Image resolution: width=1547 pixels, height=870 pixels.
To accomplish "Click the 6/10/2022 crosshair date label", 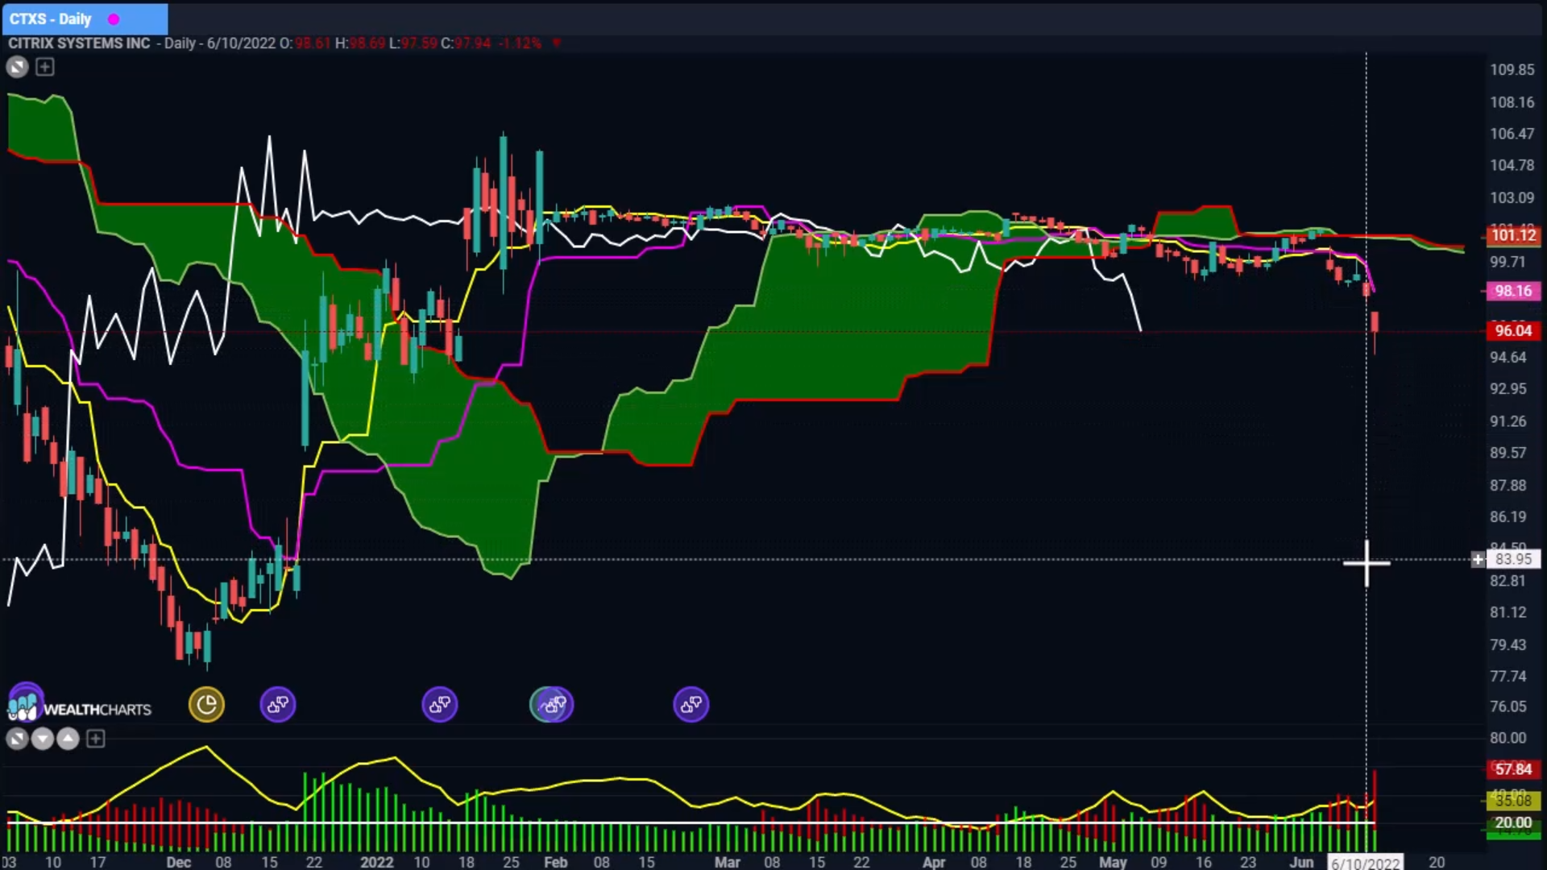I will point(1366,863).
